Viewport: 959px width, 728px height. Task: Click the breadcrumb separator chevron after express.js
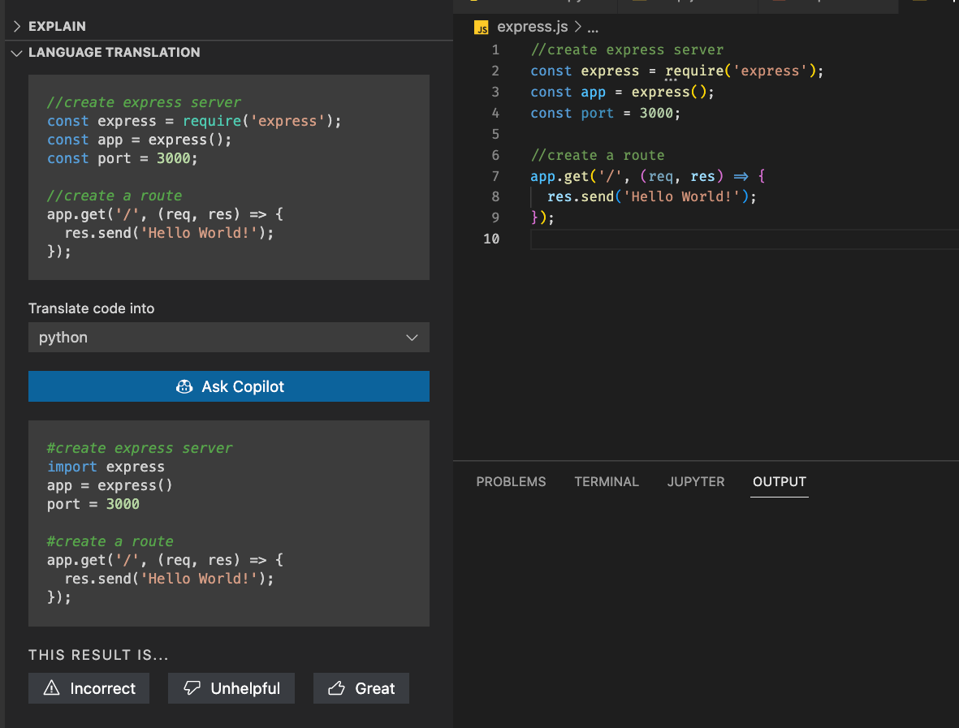coord(577,27)
